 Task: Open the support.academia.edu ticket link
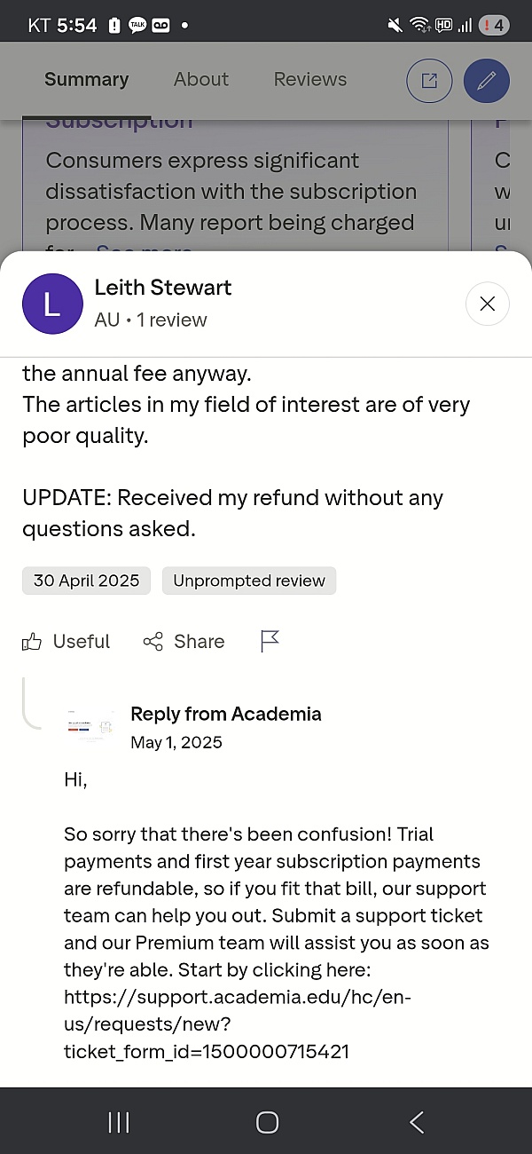pyautogui.click(x=238, y=1024)
